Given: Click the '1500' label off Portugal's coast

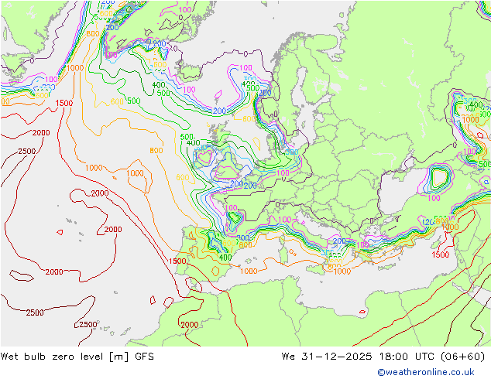Looking at the screenshot, I should [x=177, y=261].
